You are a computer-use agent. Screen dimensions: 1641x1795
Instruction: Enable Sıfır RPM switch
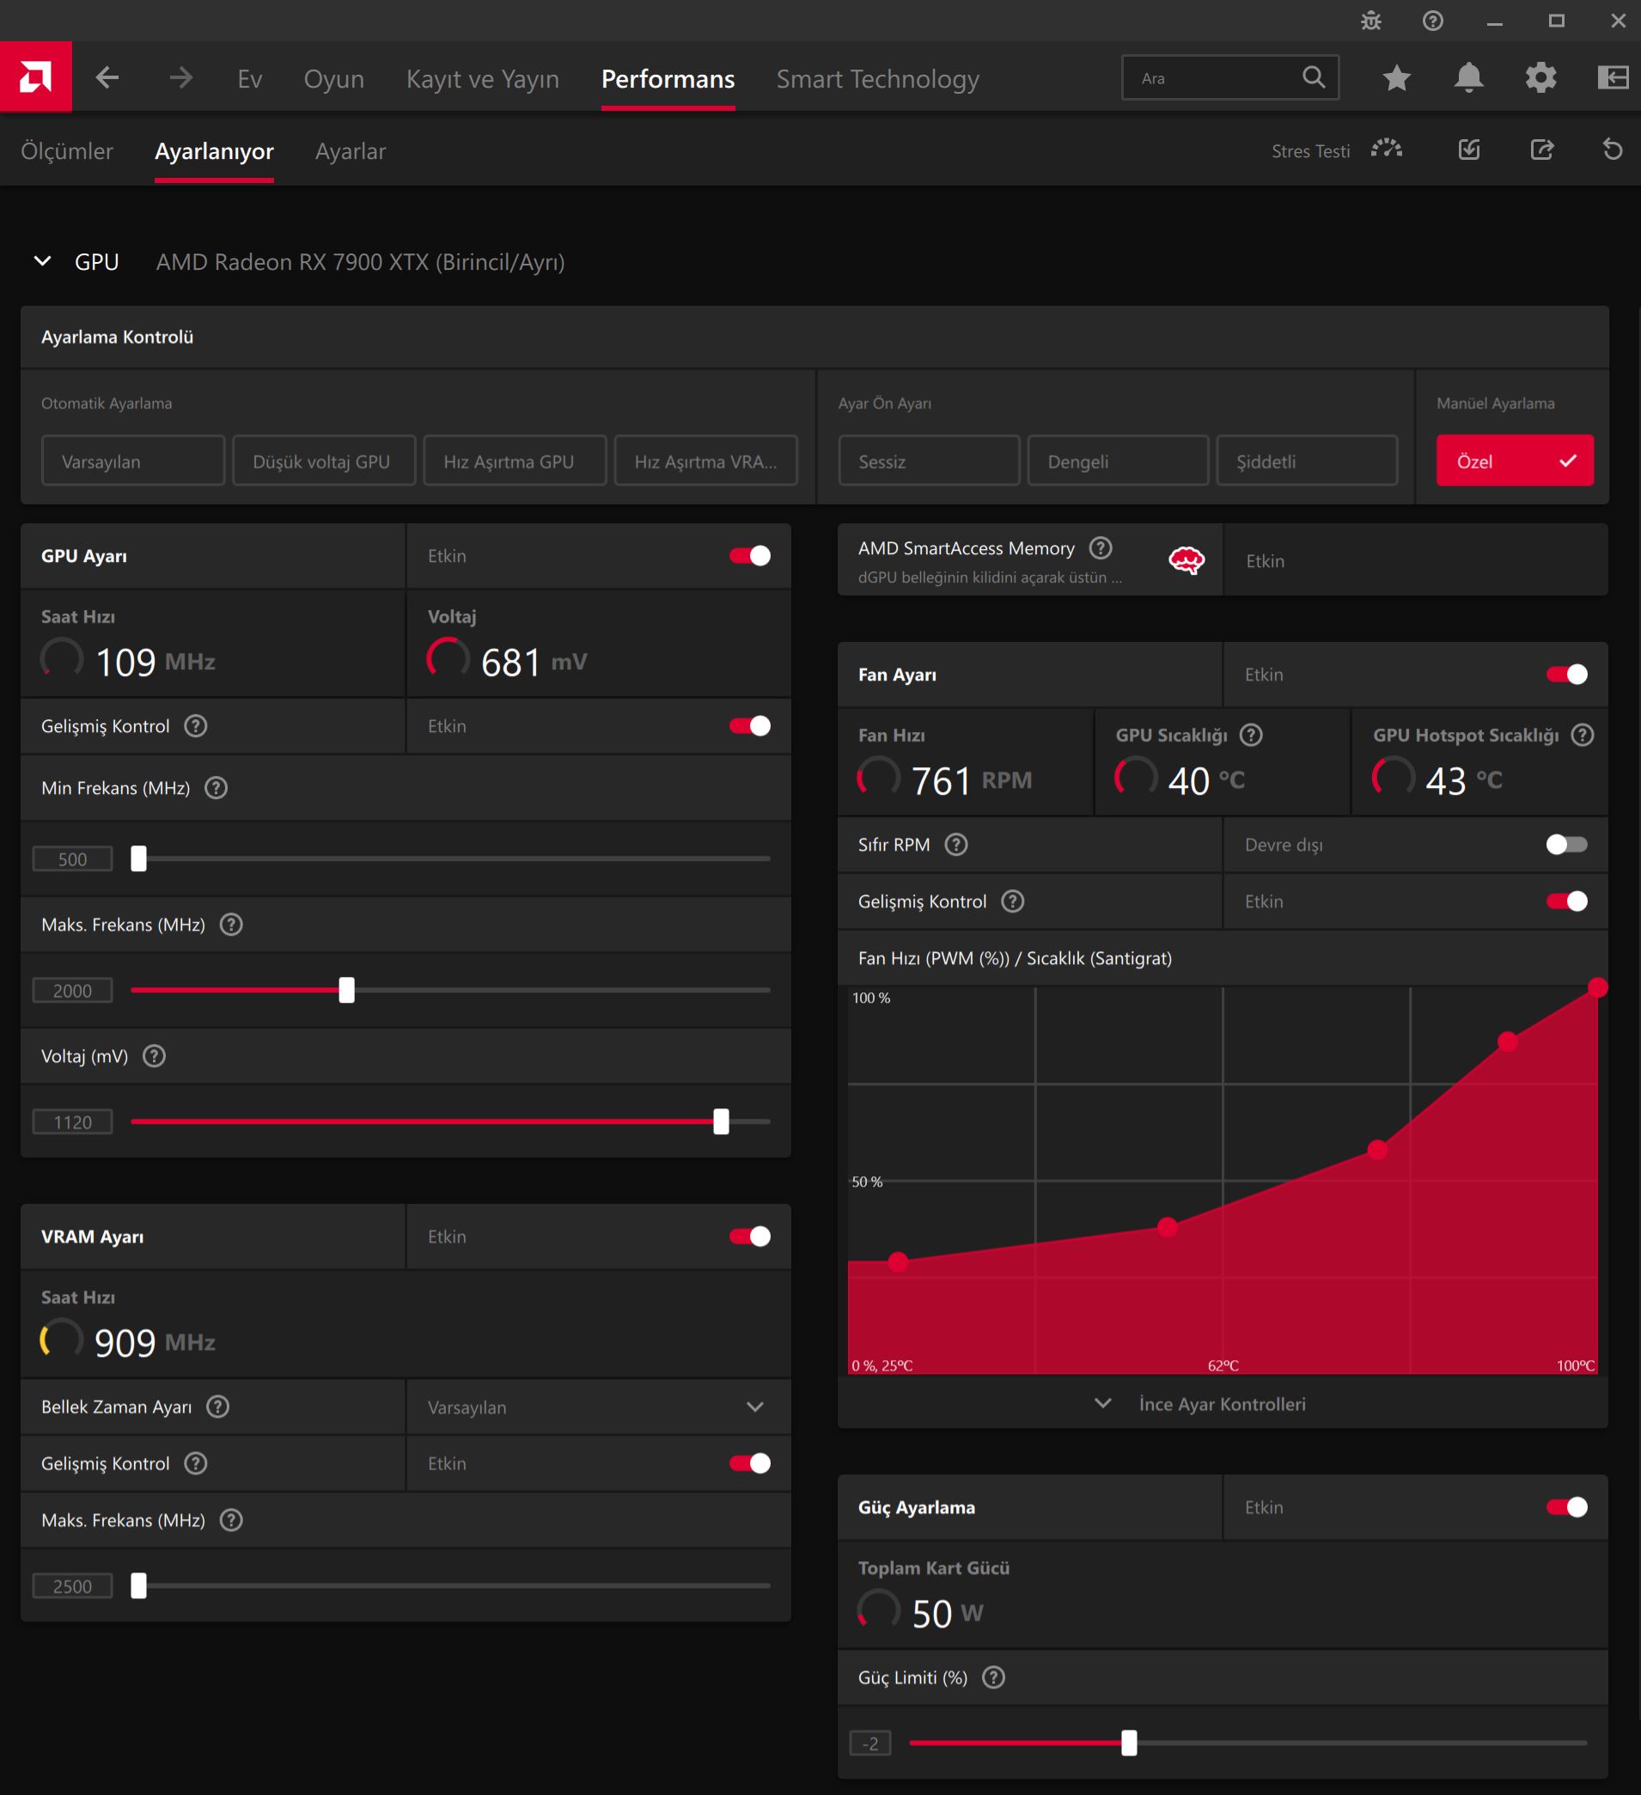pyautogui.click(x=1567, y=845)
